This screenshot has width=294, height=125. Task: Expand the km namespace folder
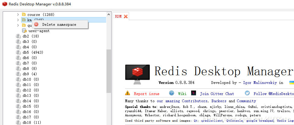tap(18, 20)
